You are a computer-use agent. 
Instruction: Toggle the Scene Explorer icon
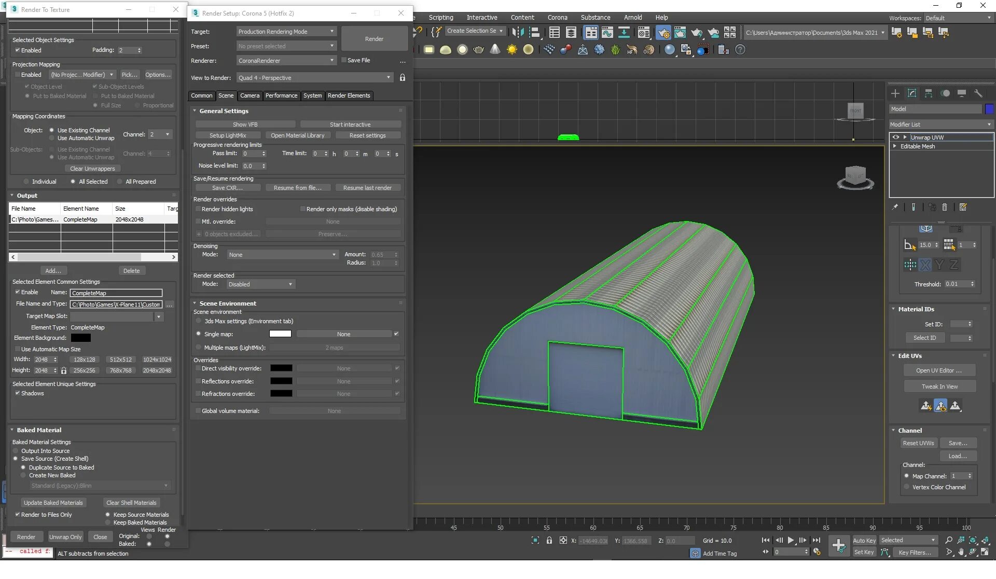555,33
